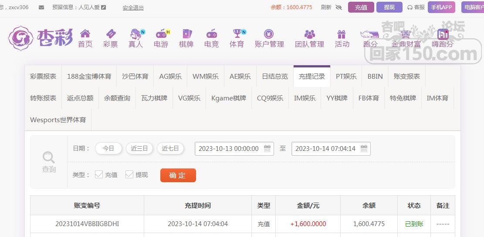Viewport: 484px width, 237px height.
Task: Open the 电竞 esports controller icon
Action: 212,33
